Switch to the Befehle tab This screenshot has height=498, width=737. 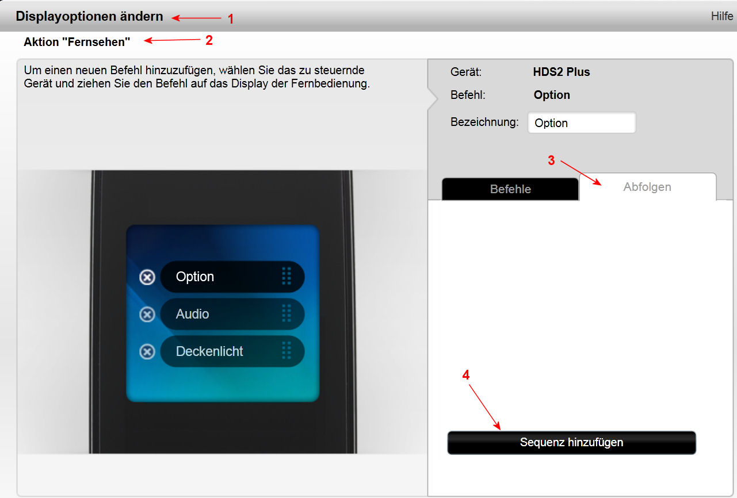pyautogui.click(x=510, y=189)
